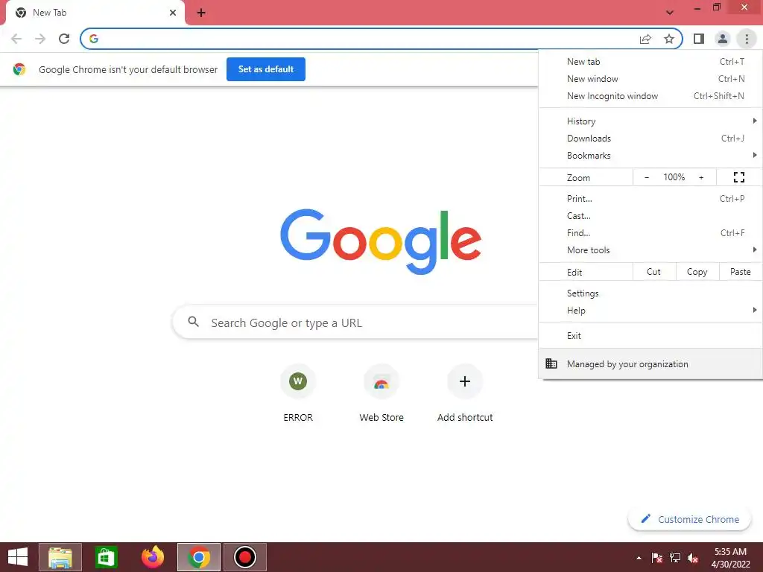Select New window from the menu
Screen dimensions: 763x572
(x=650, y=79)
